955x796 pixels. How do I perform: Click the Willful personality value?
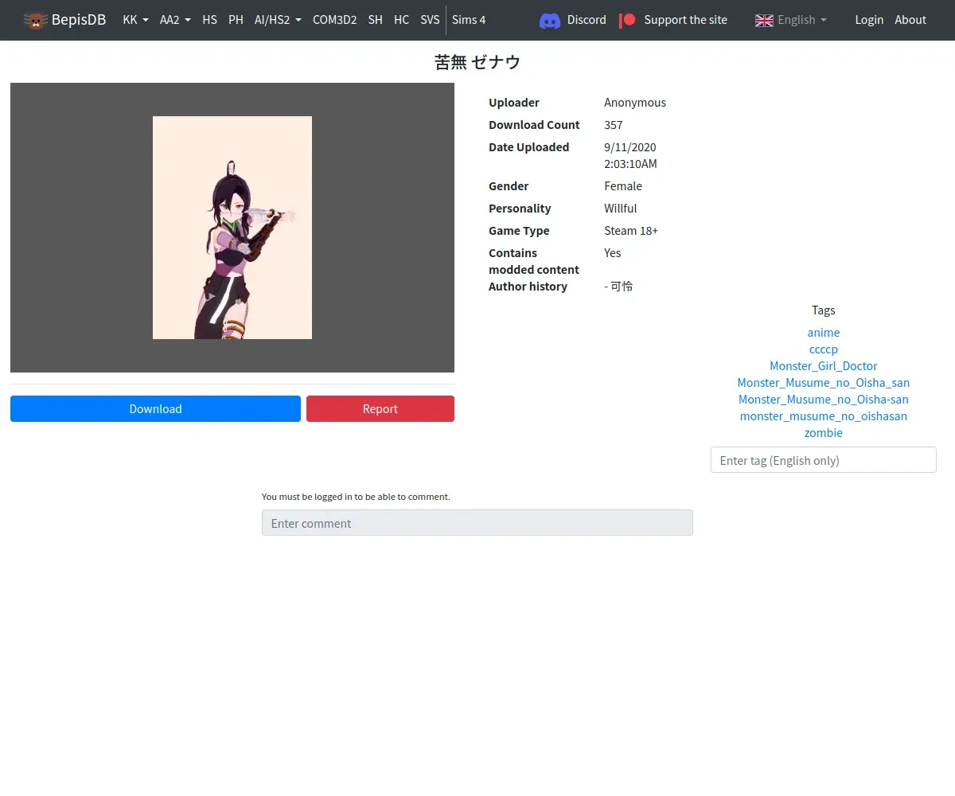[621, 209]
